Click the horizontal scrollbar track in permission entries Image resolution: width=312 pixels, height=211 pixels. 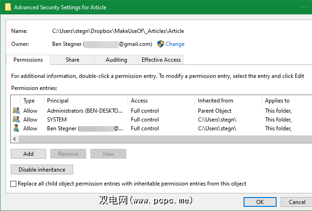[163, 139]
